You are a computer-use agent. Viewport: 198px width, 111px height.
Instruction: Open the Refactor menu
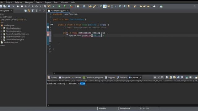19,2
